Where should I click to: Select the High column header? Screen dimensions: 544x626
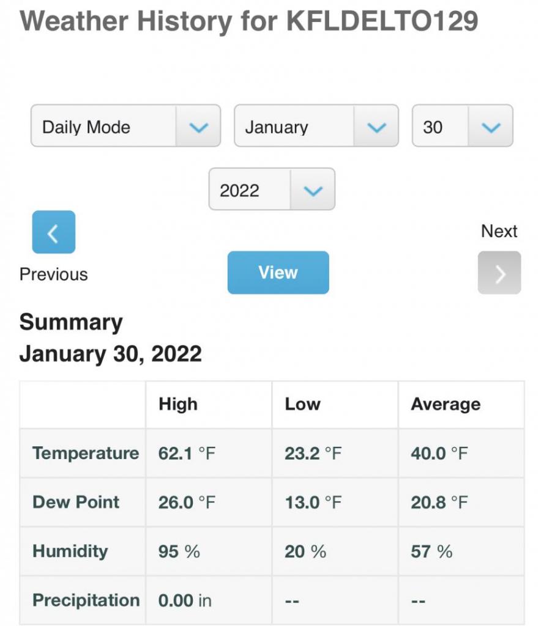178,404
